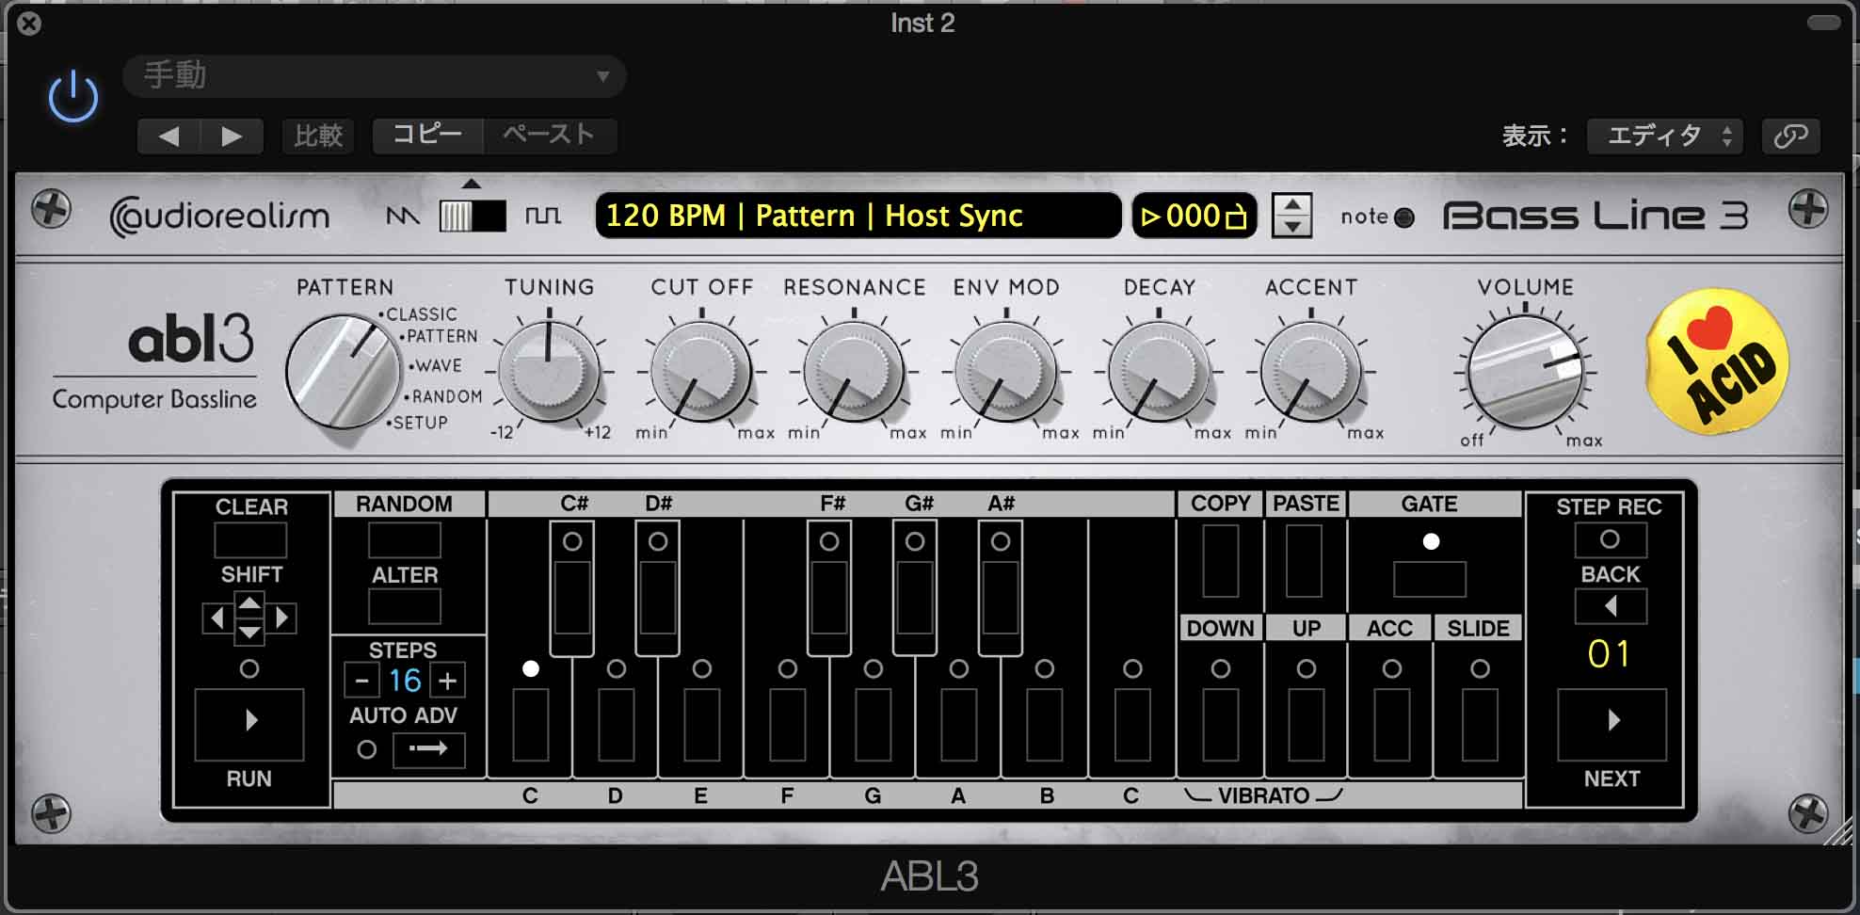Screen dimensions: 1860x915
Task: Shift pattern left with left arrow
Action: [x=217, y=618]
